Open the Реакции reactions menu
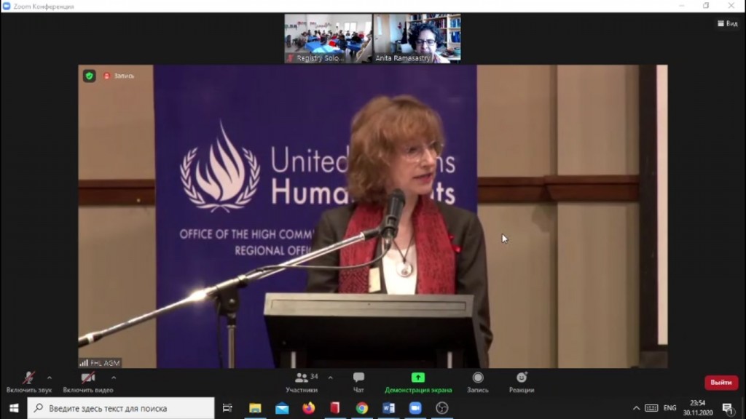The image size is (746, 419). (x=522, y=383)
